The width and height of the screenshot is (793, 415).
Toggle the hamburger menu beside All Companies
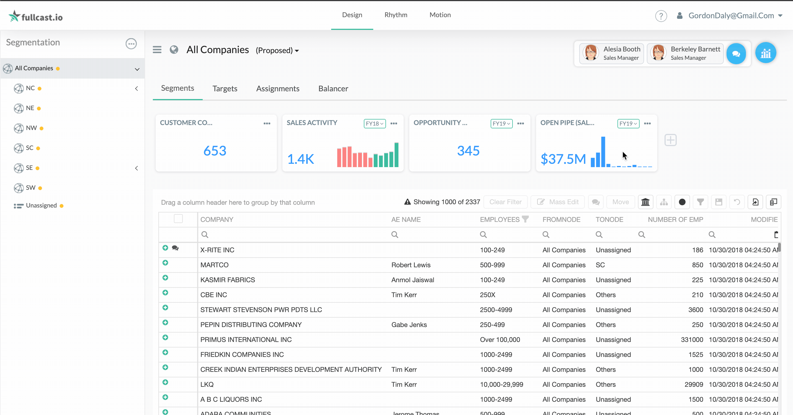click(157, 50)
